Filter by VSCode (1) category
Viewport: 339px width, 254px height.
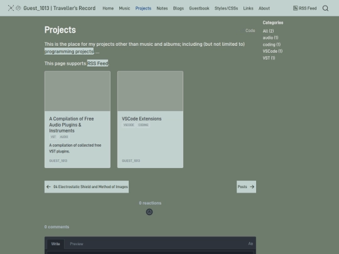coord(272,51)
